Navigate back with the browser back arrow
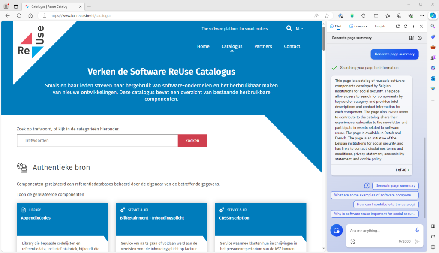The image size is (439, 253). (x=7, y=15)
